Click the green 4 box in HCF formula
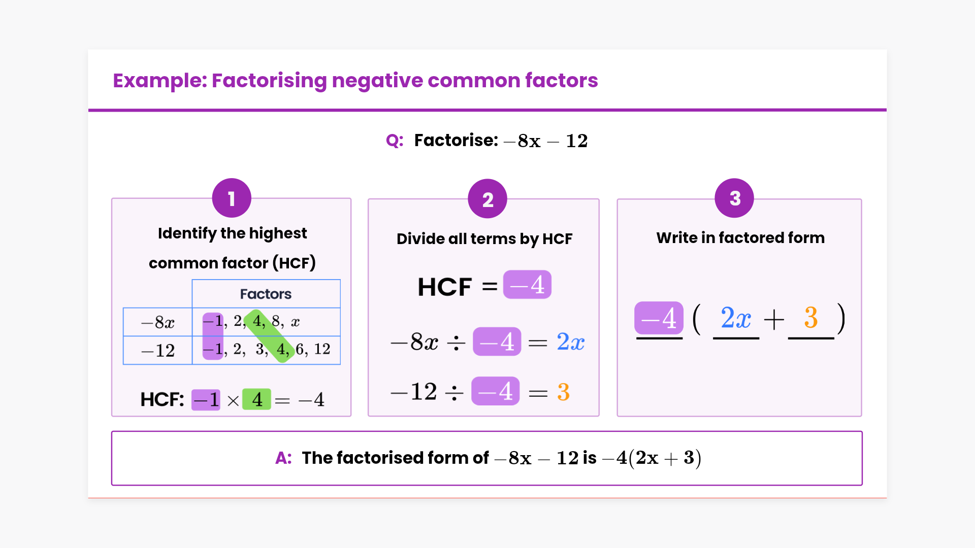 tap(256, 400)
